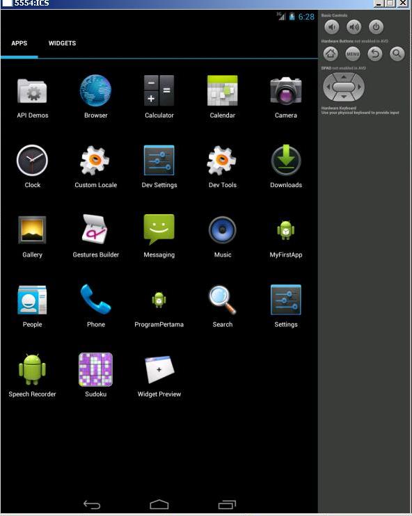Open the Gallery app
Image resolution: width=412 pixels, height=516 pixels.
(x=32, y=236)
